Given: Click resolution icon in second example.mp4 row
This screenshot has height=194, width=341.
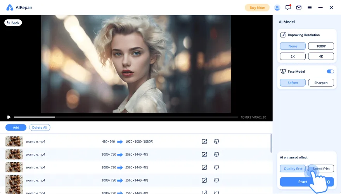Looking at the screenshot, I should pos(204,154).
